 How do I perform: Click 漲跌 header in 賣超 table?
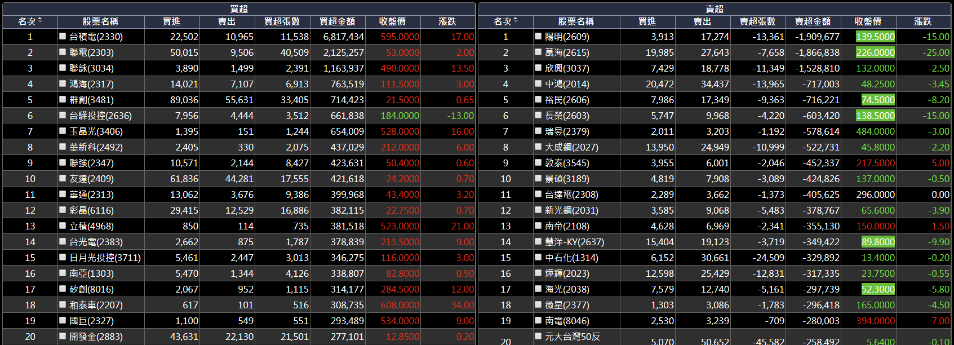(923, 21)
